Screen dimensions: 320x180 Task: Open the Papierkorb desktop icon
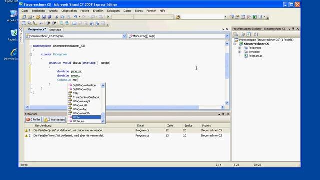point(13,35)
